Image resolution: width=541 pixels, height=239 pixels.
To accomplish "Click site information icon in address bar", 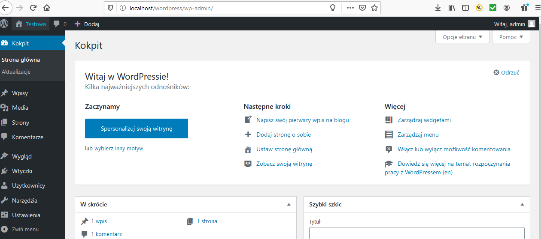I will pyautogui.click(x=122, y=8).
